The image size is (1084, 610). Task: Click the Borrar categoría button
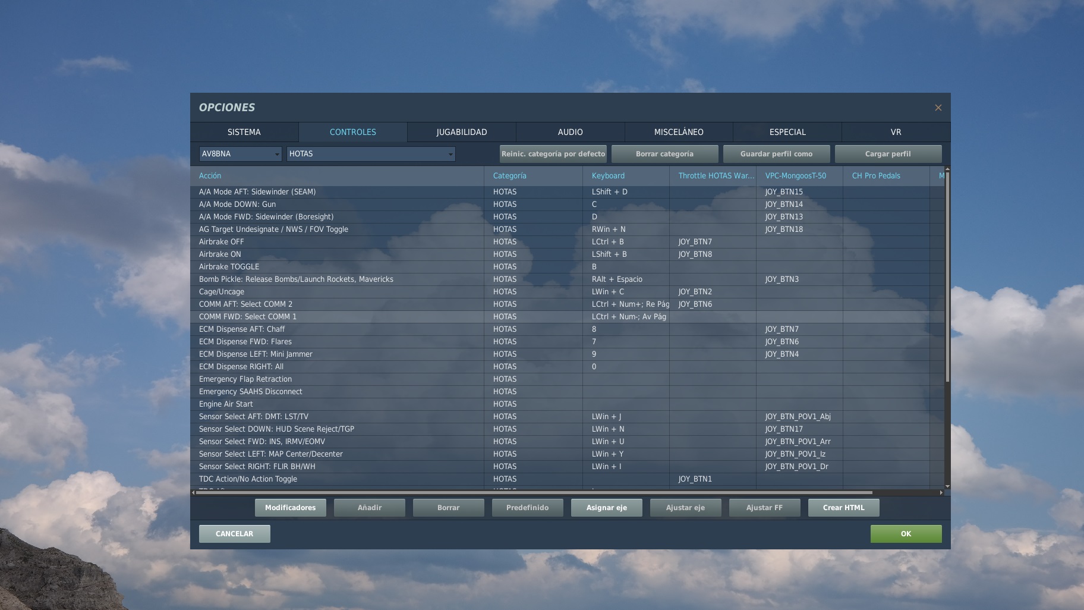(664, 154)
